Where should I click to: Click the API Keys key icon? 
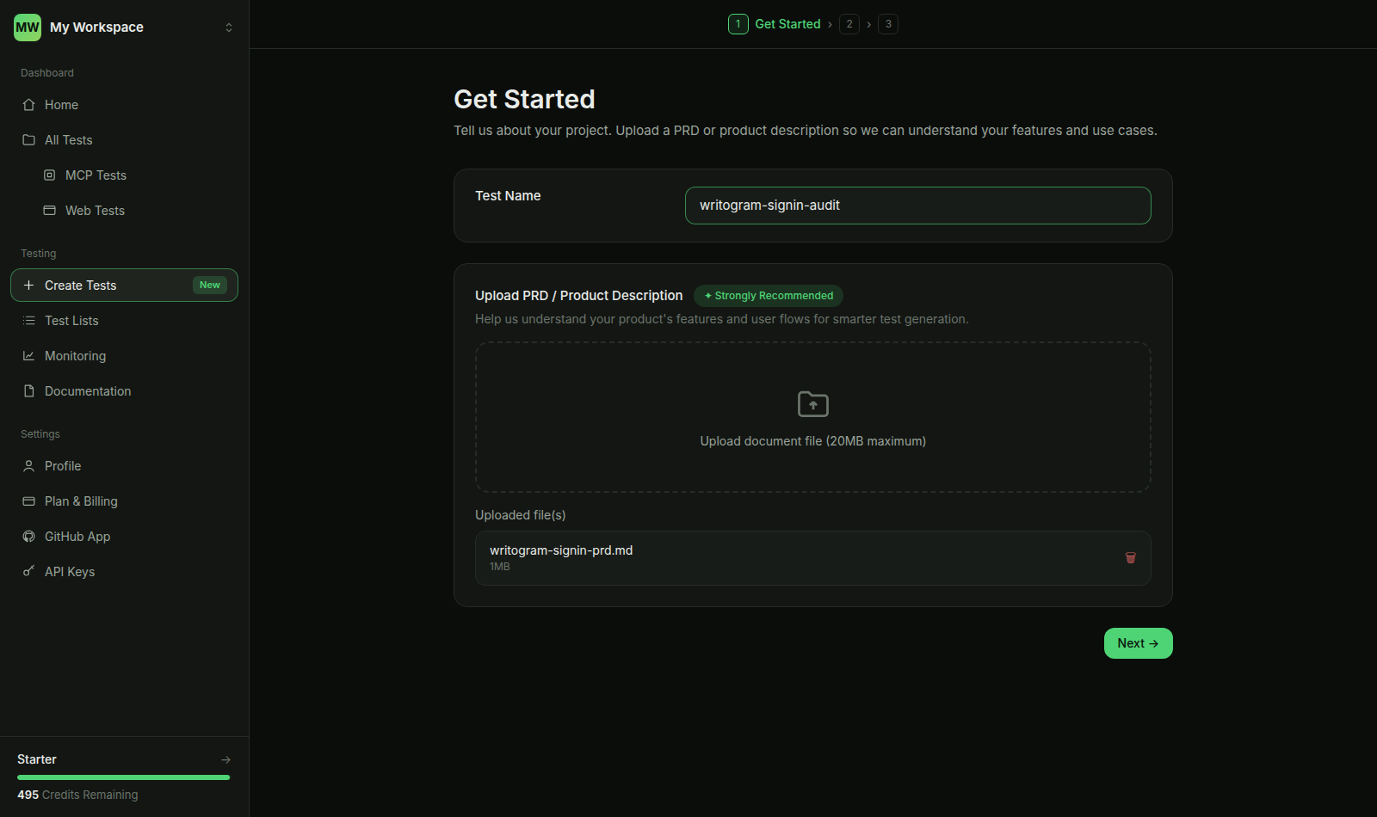click(x=28, y=572)
